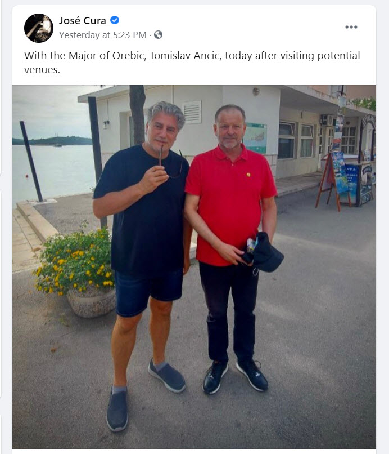Visit the José Cura page name link
Viewport: 389px width, 454px height.
83,20
